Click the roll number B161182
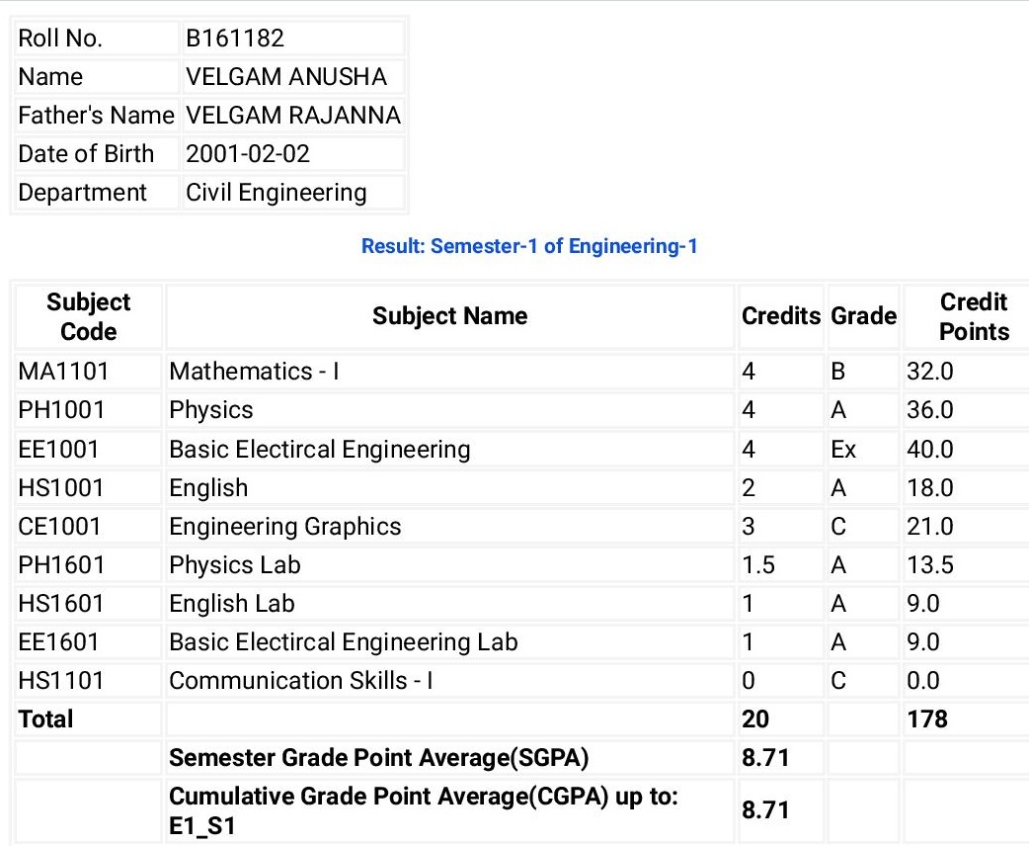Screen dimensions: 1029x846 [234, 39]
